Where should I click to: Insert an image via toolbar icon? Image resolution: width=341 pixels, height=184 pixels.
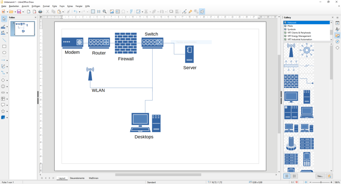pos(112,12)
